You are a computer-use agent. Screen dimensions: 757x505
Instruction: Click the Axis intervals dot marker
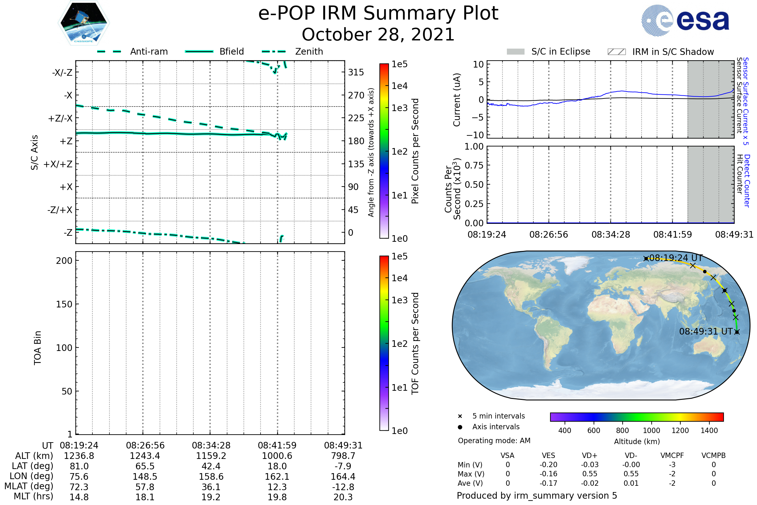pos(460,427)
